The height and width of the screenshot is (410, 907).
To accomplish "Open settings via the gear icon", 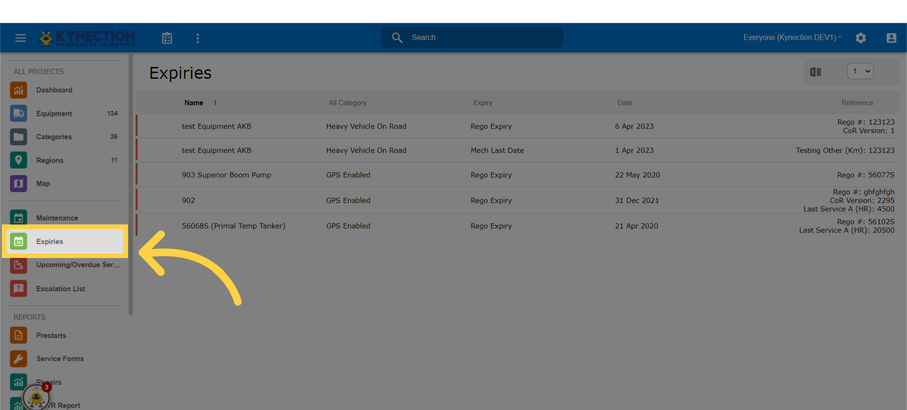I will (861, 38).
